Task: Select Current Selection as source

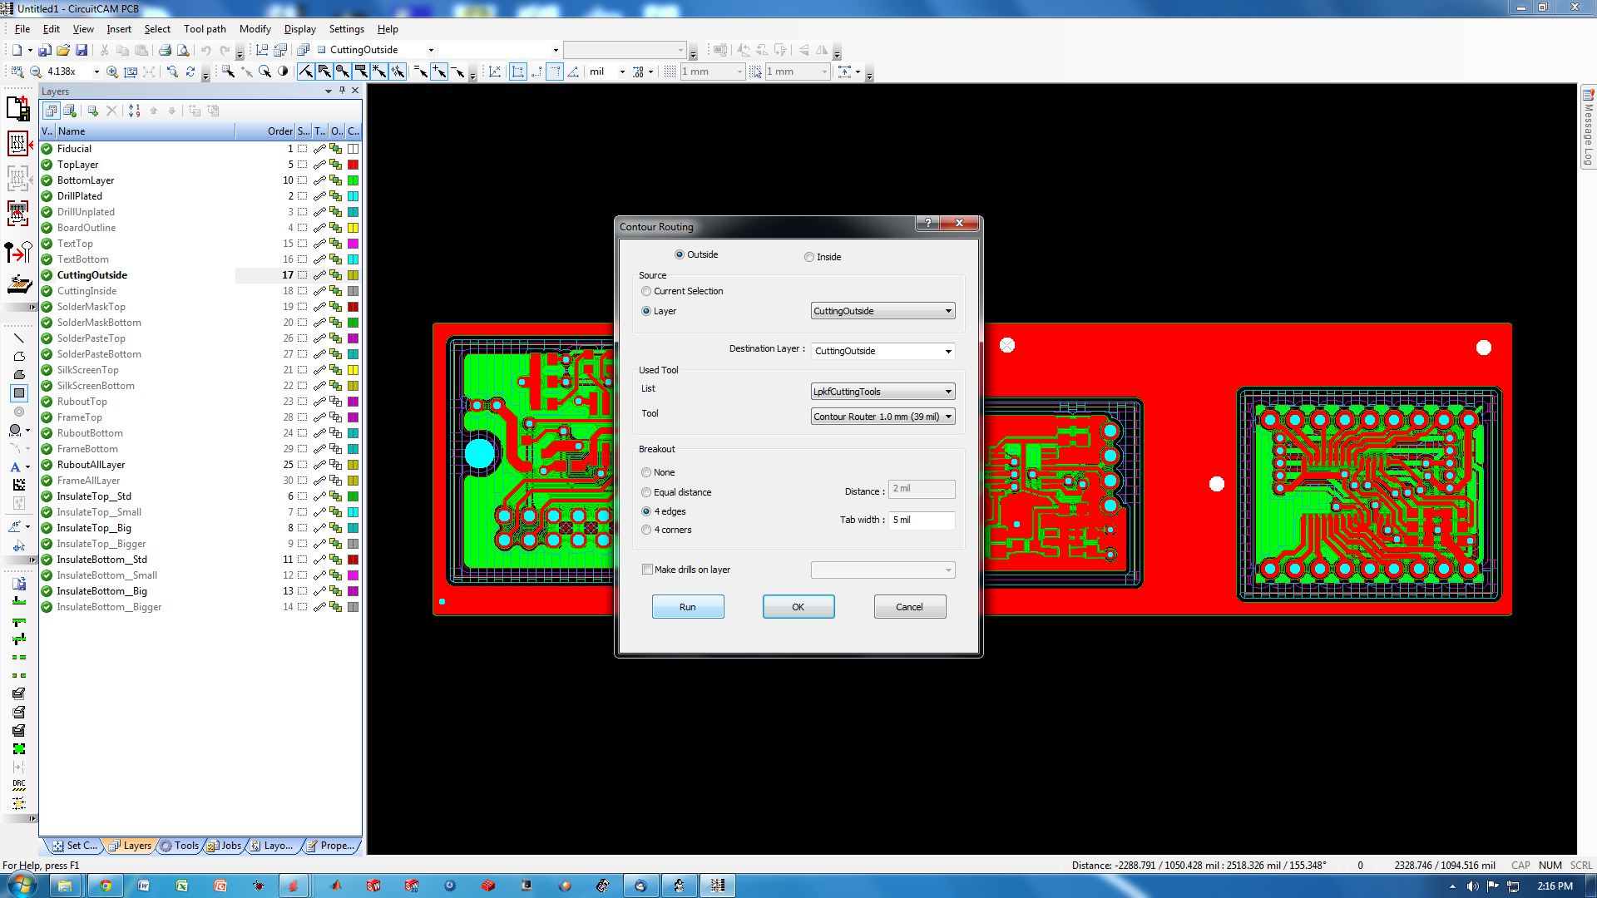Action: click(646, 291)
